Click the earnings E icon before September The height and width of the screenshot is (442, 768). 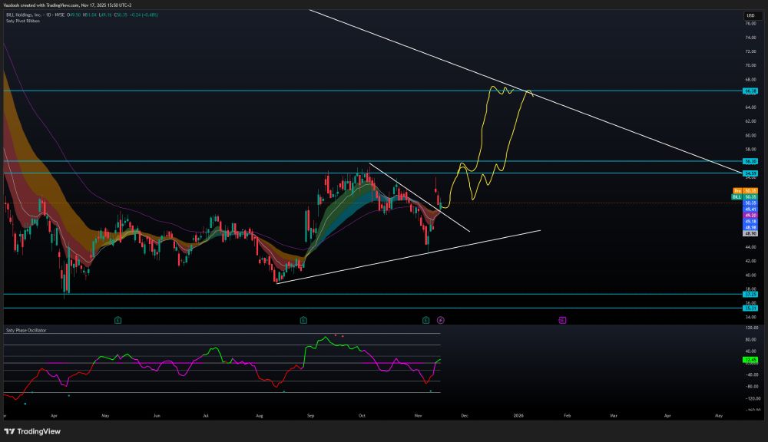[x=303, y=320]
